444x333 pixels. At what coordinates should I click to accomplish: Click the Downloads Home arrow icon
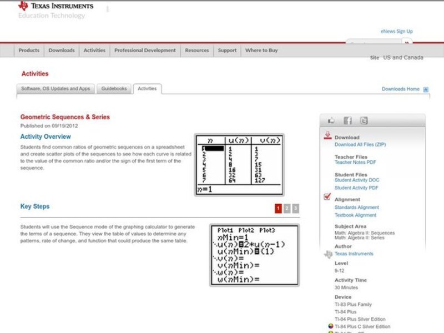[425, 88]
